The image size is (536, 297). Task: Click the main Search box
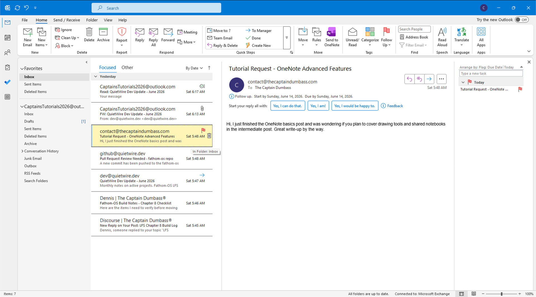click(x=156, y=8)
